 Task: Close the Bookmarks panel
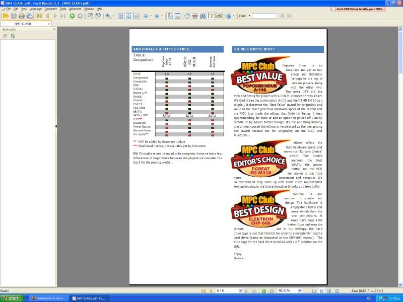pos(54,30)
